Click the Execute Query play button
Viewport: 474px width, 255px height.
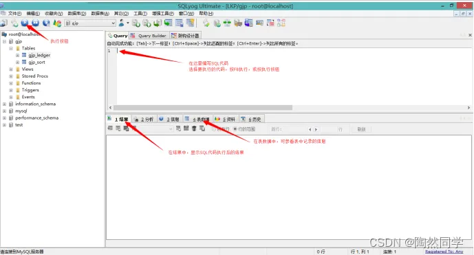[x=25, y=23]
